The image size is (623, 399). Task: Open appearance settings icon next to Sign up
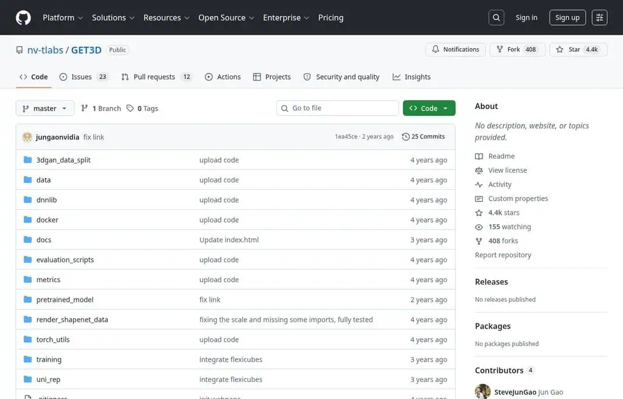point(599,18)
